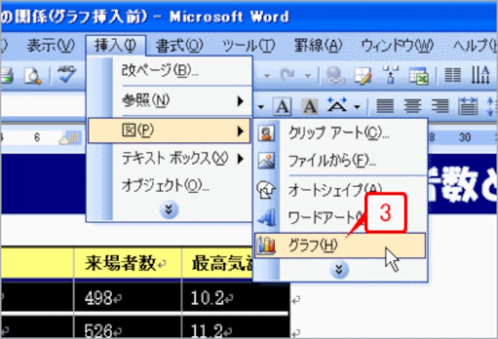Click the table cell containing 498
498x339 pixels.
click(x=128, y=297)
